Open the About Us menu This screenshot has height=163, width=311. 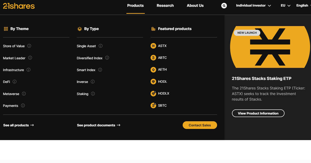(x=195, y=5)
